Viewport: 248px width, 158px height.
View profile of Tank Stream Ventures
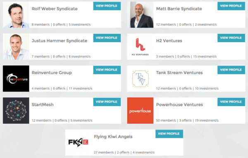click(231, 70)
